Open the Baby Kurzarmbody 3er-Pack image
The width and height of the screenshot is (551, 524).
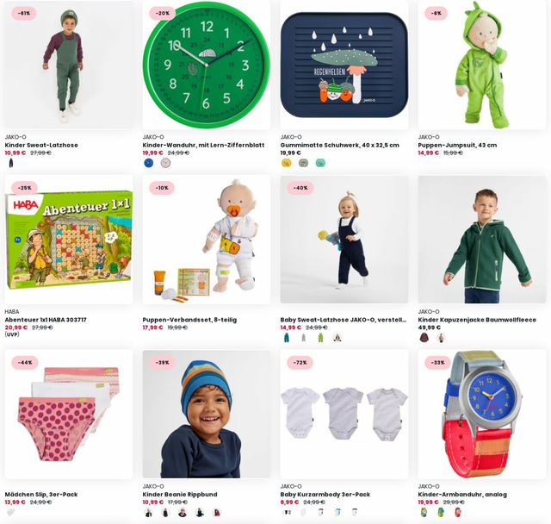pos(344,415)
